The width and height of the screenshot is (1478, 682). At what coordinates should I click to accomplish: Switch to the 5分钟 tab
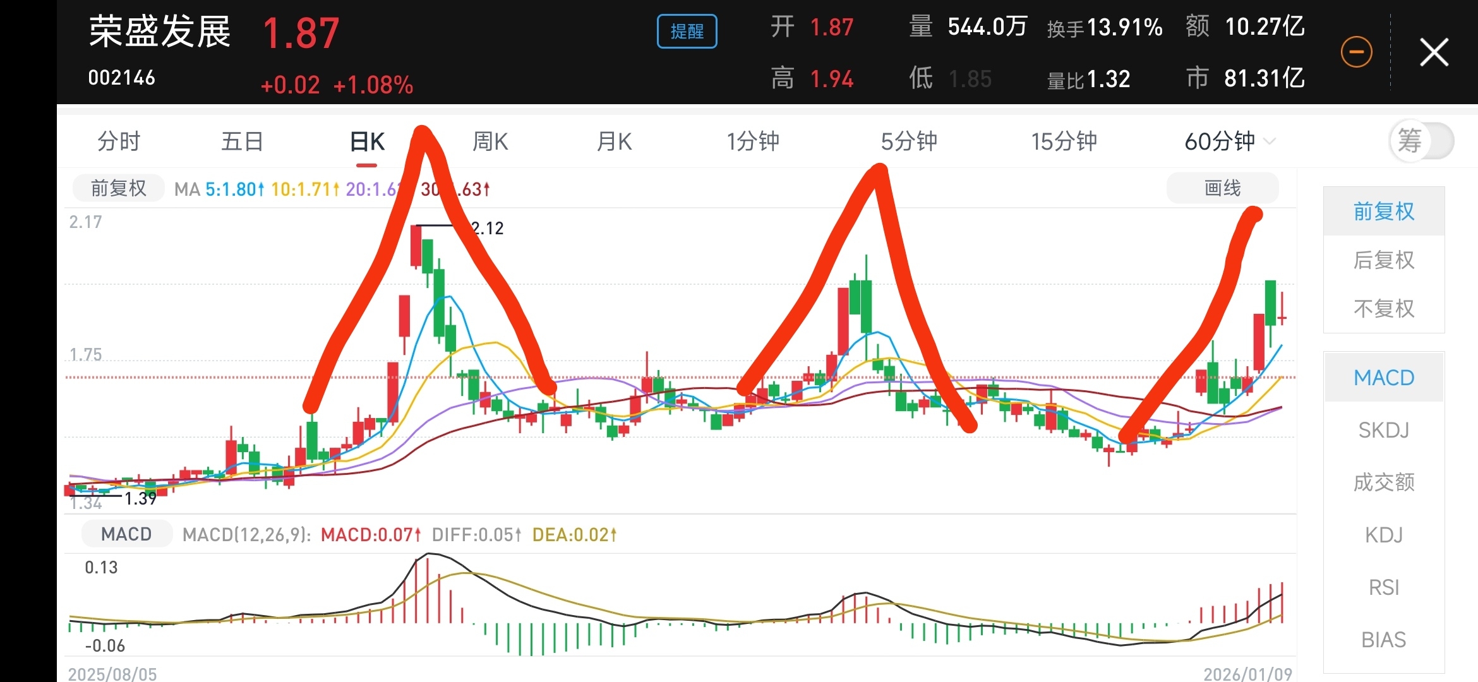(x=909, y=141)
